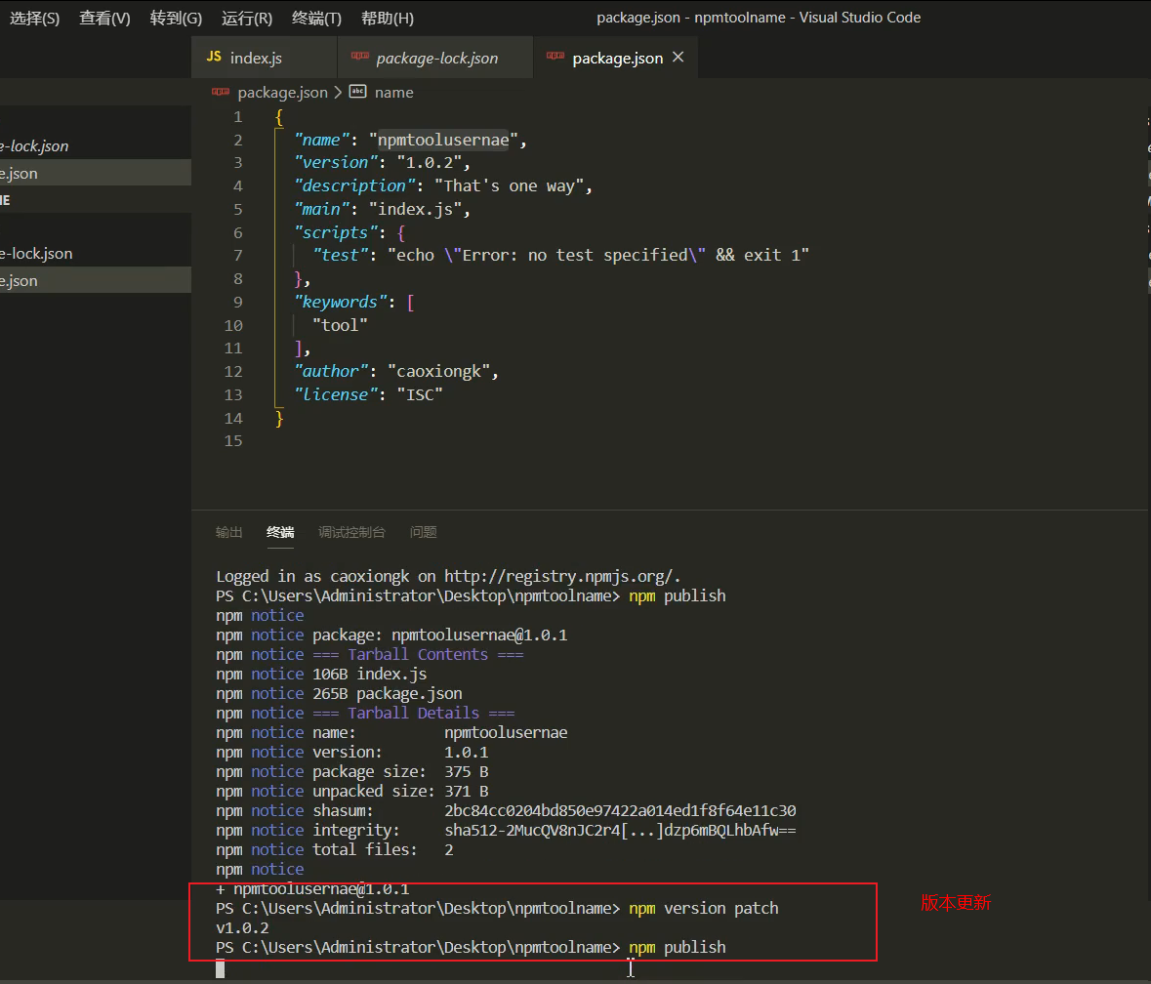Click the v1.0.2 output line in terminal
Image resolution: width=1151 pixels, height=984 pixels.
pyautogui.click(x=242, y=928)
